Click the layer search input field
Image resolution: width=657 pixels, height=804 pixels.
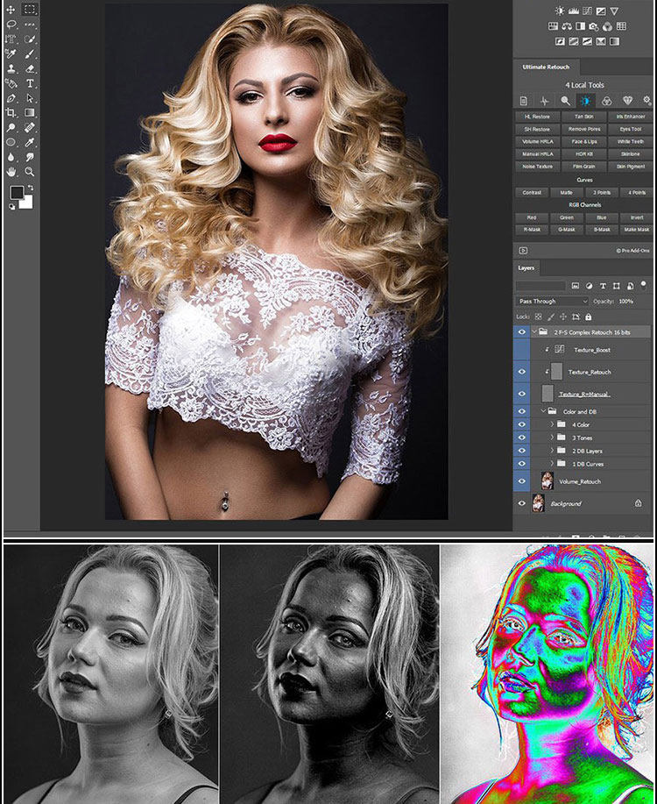click(540, 286)
